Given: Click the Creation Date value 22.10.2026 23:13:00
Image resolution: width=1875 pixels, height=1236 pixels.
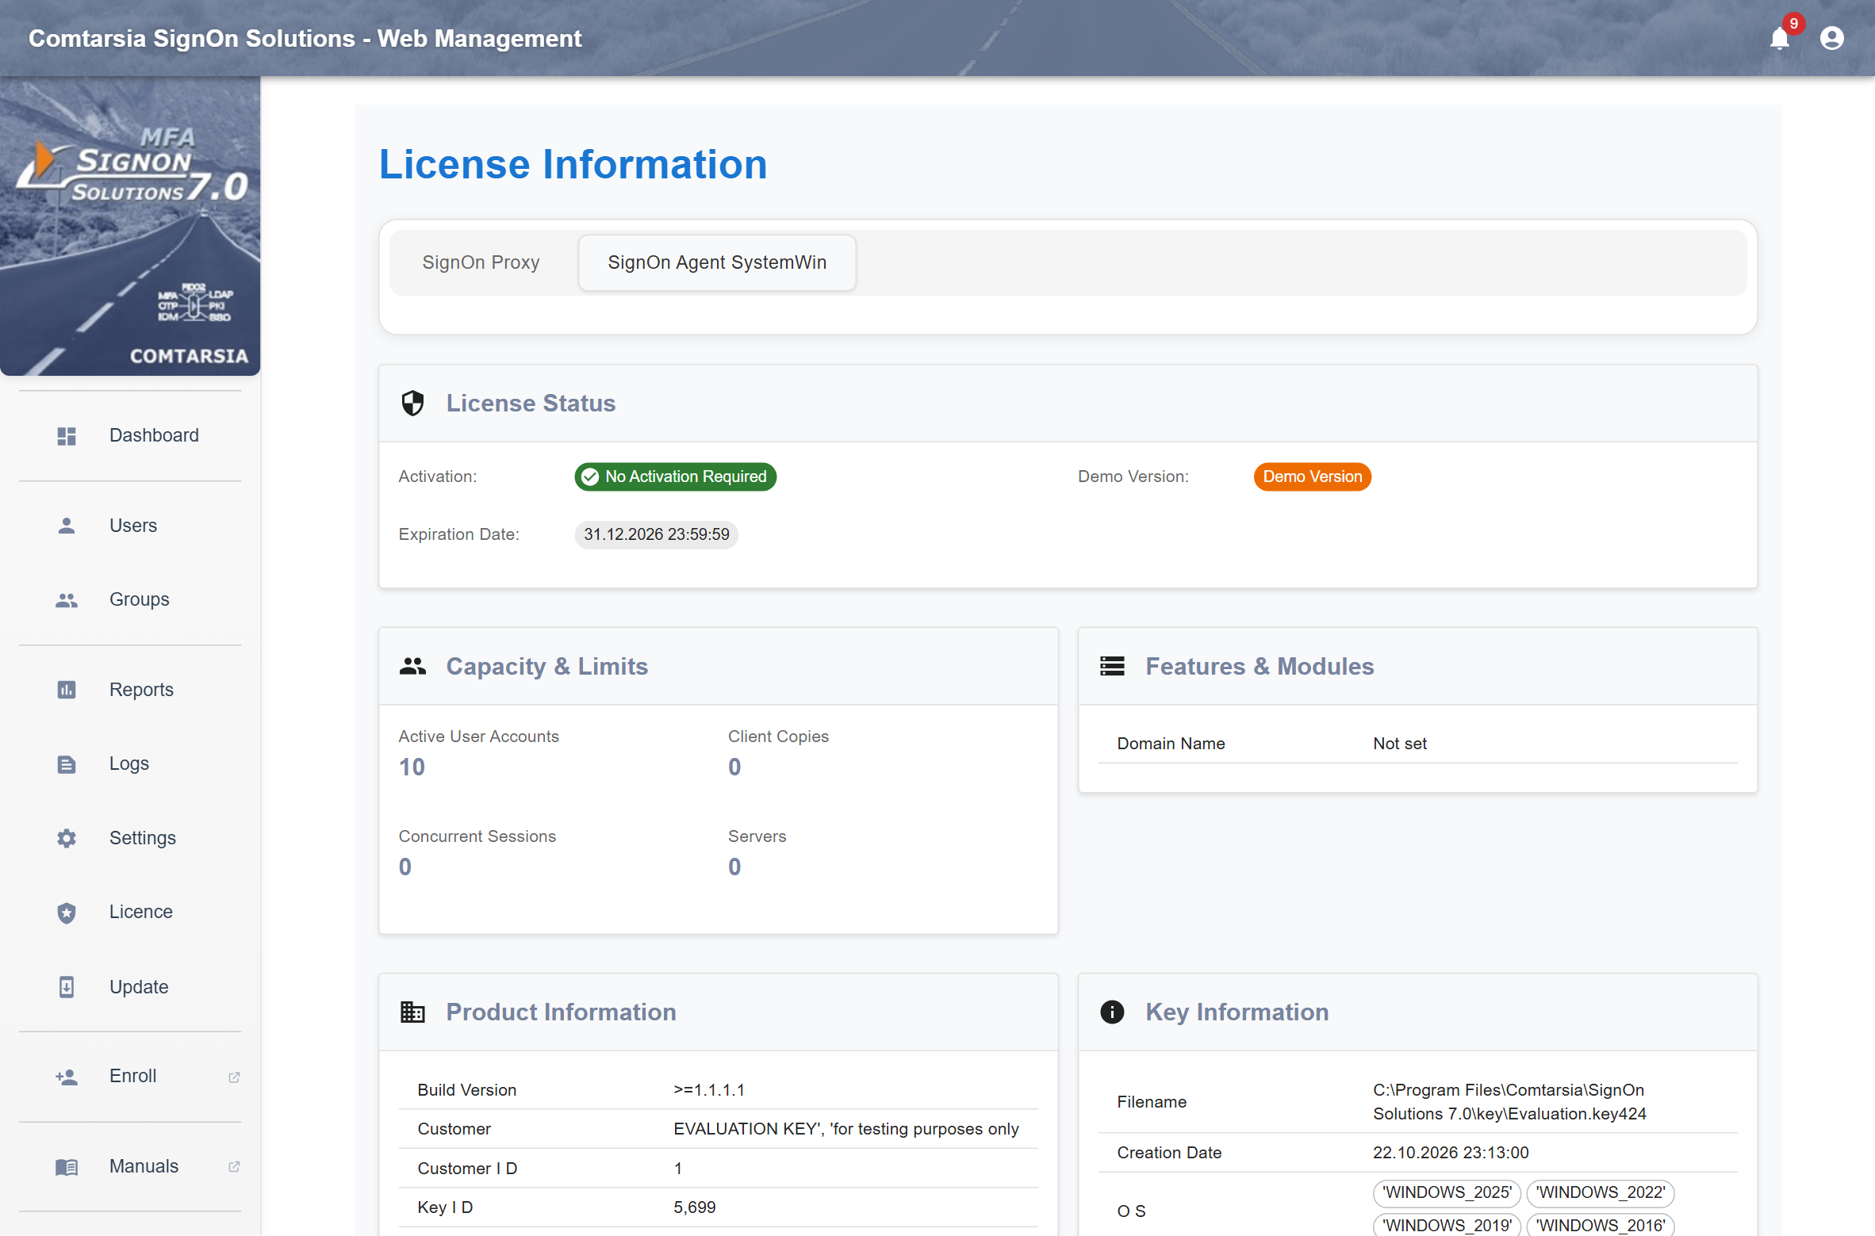Looking at the screenshot, I should click(x=1451, y=1153).
